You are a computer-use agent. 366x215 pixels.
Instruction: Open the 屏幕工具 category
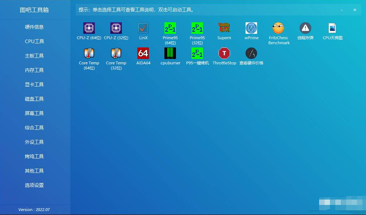coord(34,113)
